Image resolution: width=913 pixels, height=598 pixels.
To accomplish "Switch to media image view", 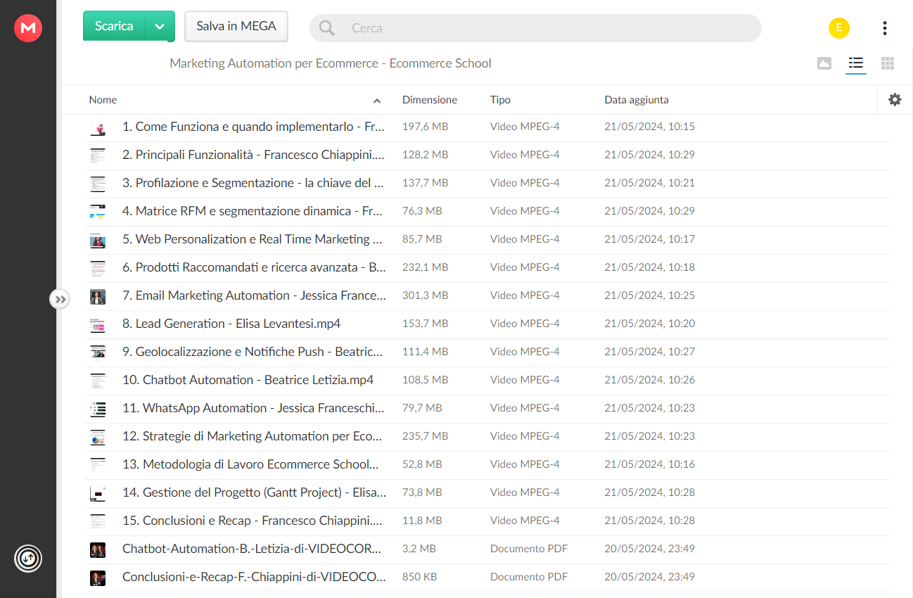I will click(x=824, y=63).
